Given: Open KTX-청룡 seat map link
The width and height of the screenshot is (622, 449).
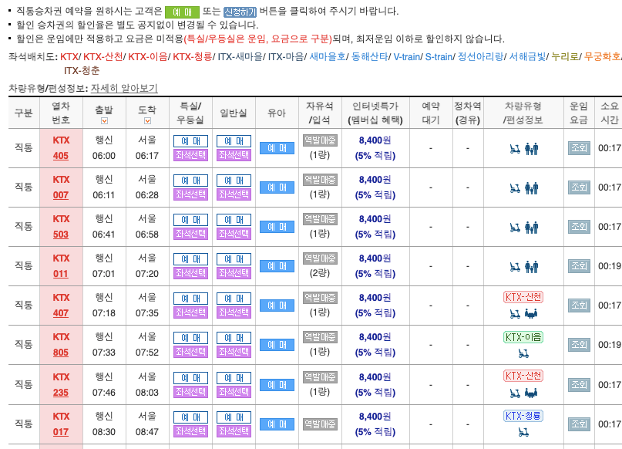Looking at the screenshot, I should (193, 57).
